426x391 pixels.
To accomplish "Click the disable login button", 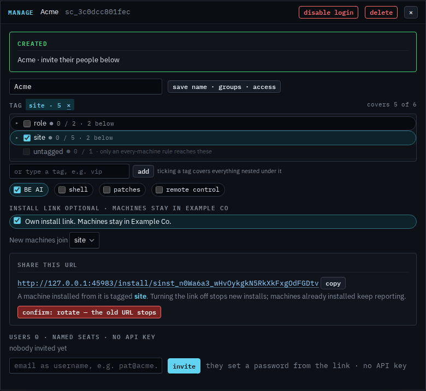I will (328, 13).
